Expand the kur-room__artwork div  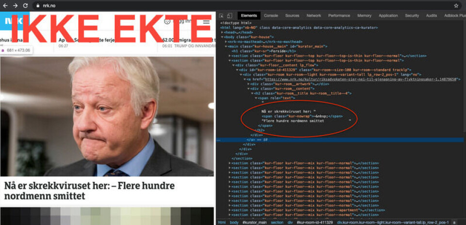click(x=249, y=84)
